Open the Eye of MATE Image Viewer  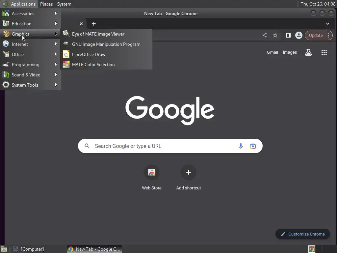106,34
